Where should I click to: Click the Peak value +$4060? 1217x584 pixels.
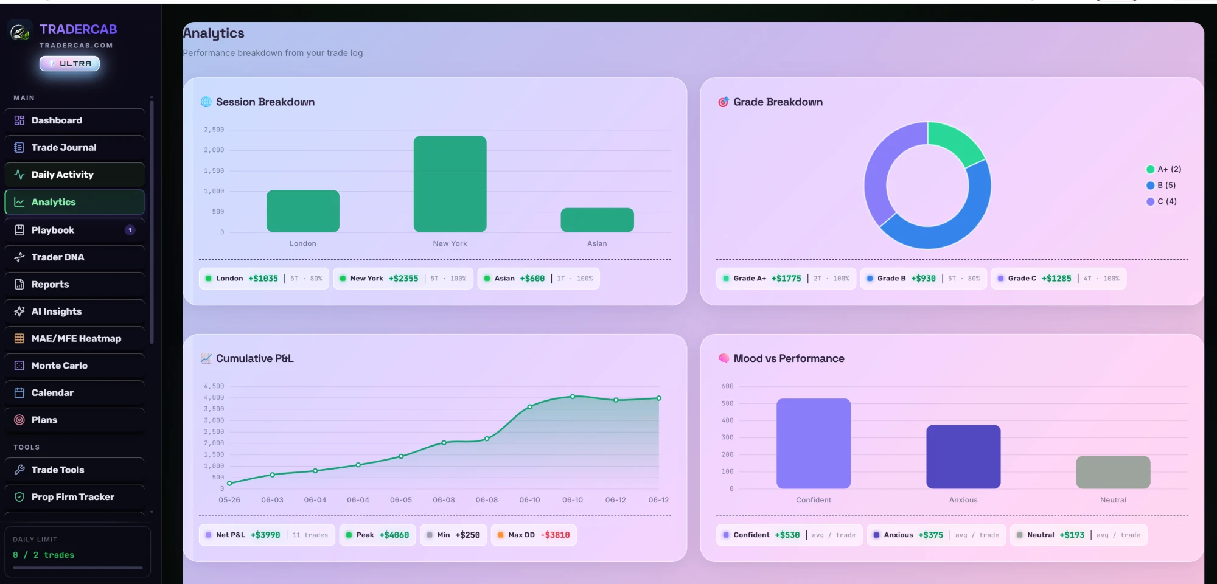coord(394,535)
